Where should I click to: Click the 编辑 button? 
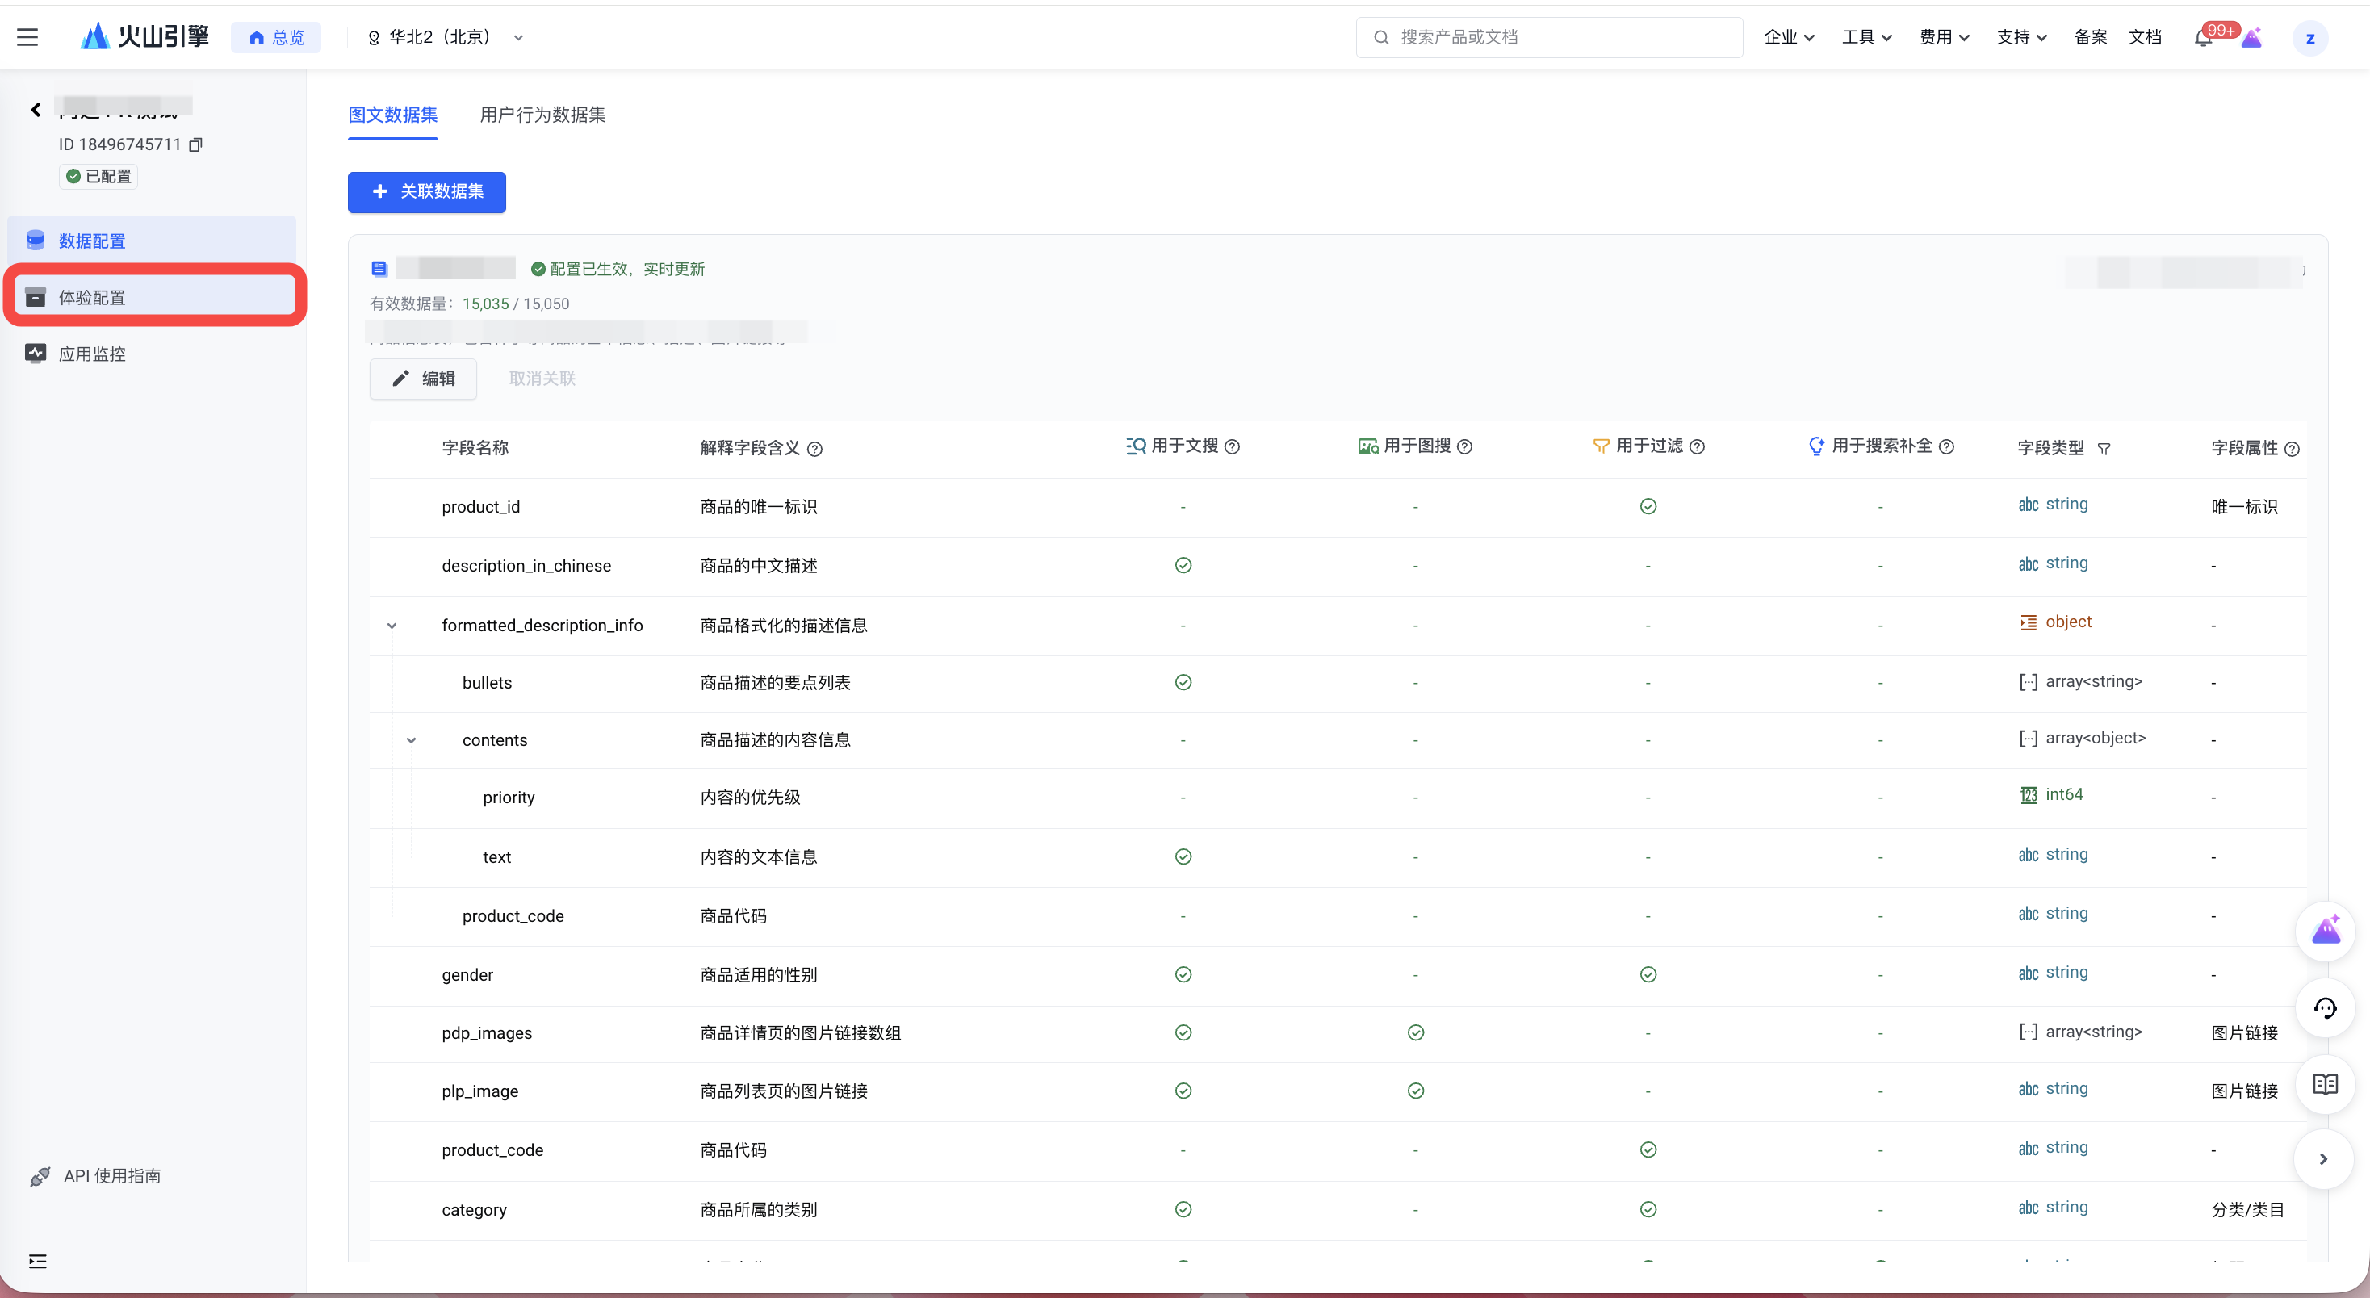[423, 378]
